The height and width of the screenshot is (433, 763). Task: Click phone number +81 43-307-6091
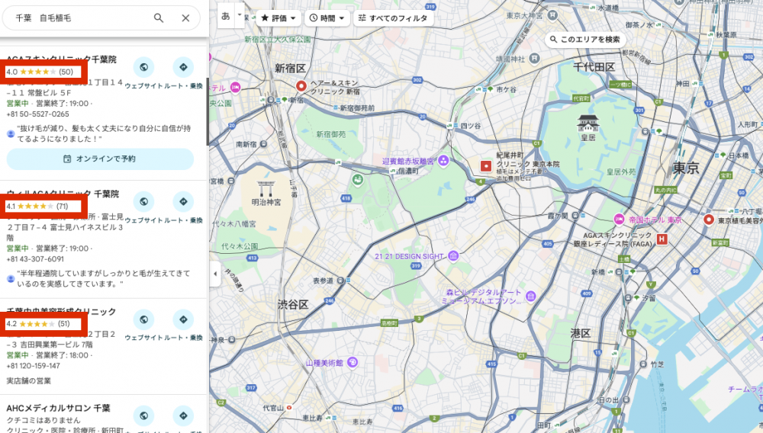(x=35, y=259)
